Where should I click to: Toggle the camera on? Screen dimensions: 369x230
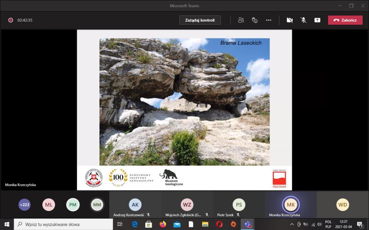(x=290, y=20)
